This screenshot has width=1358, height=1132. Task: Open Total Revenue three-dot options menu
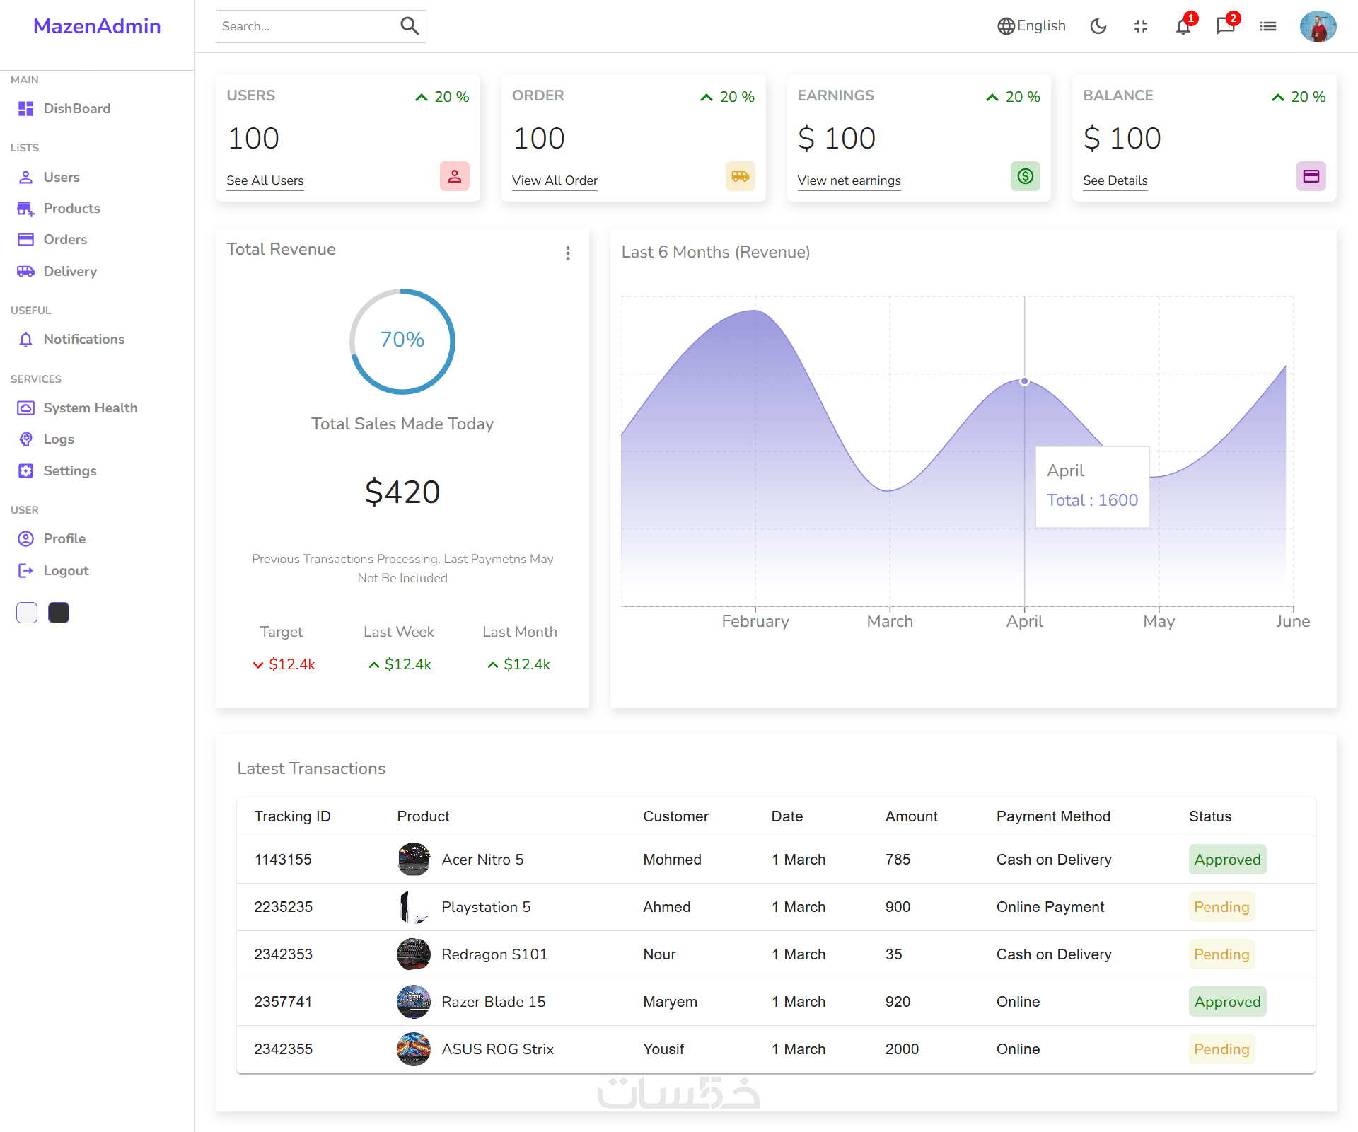pyautogui.click(x=567, y=253)
